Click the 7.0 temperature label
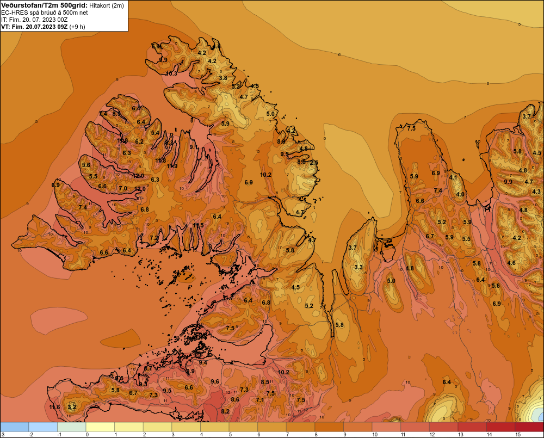The image size is (544, 438). 123,188
